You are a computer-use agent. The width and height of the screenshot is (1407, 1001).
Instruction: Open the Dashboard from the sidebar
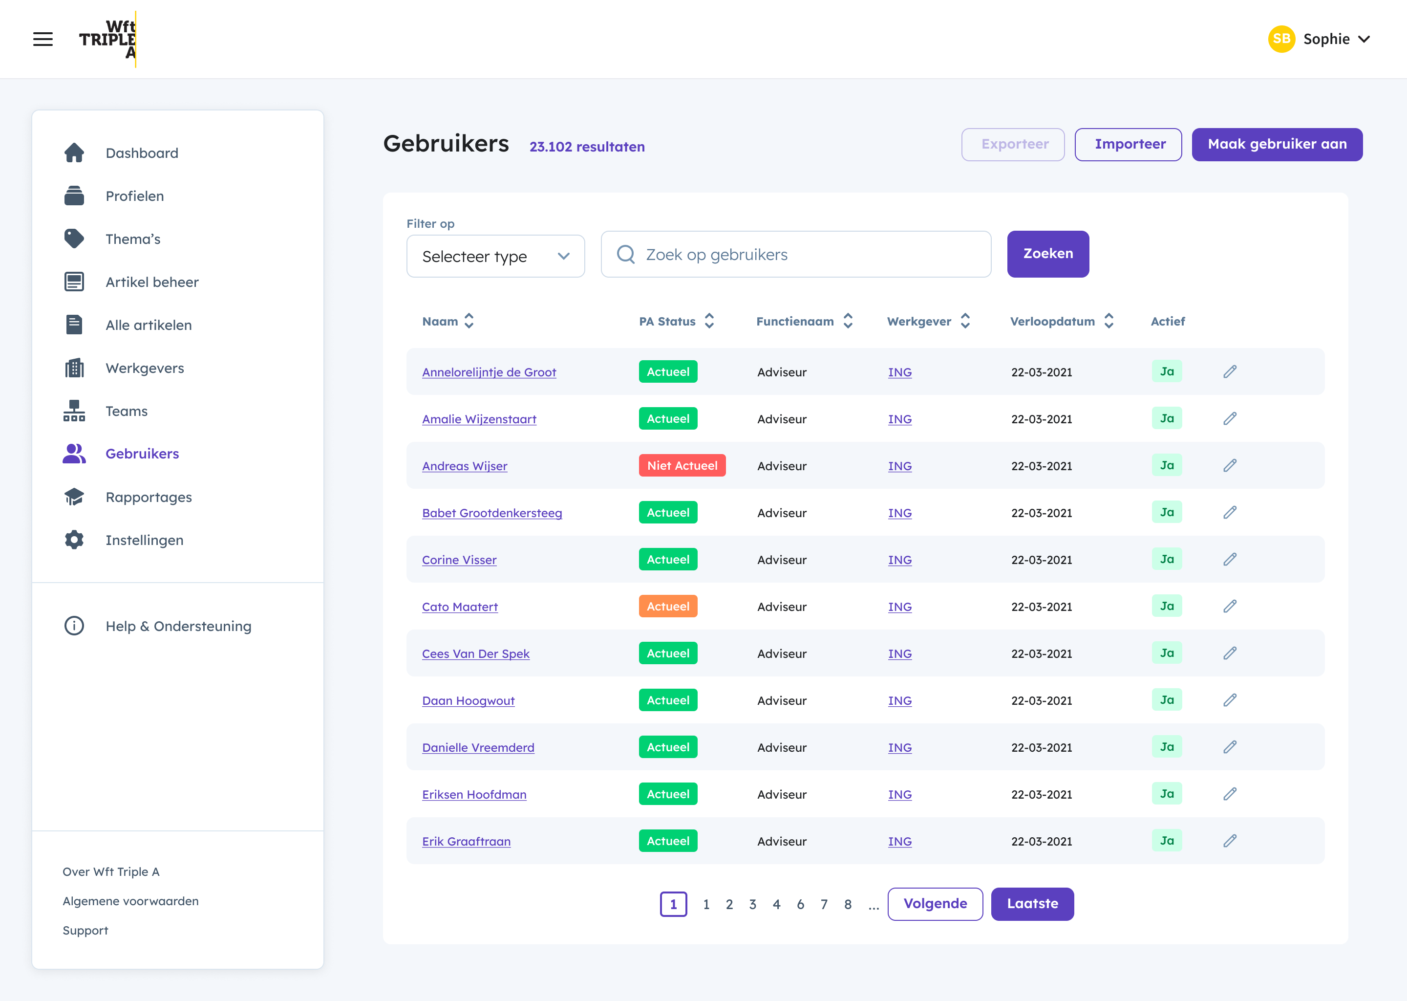point(142,152)
